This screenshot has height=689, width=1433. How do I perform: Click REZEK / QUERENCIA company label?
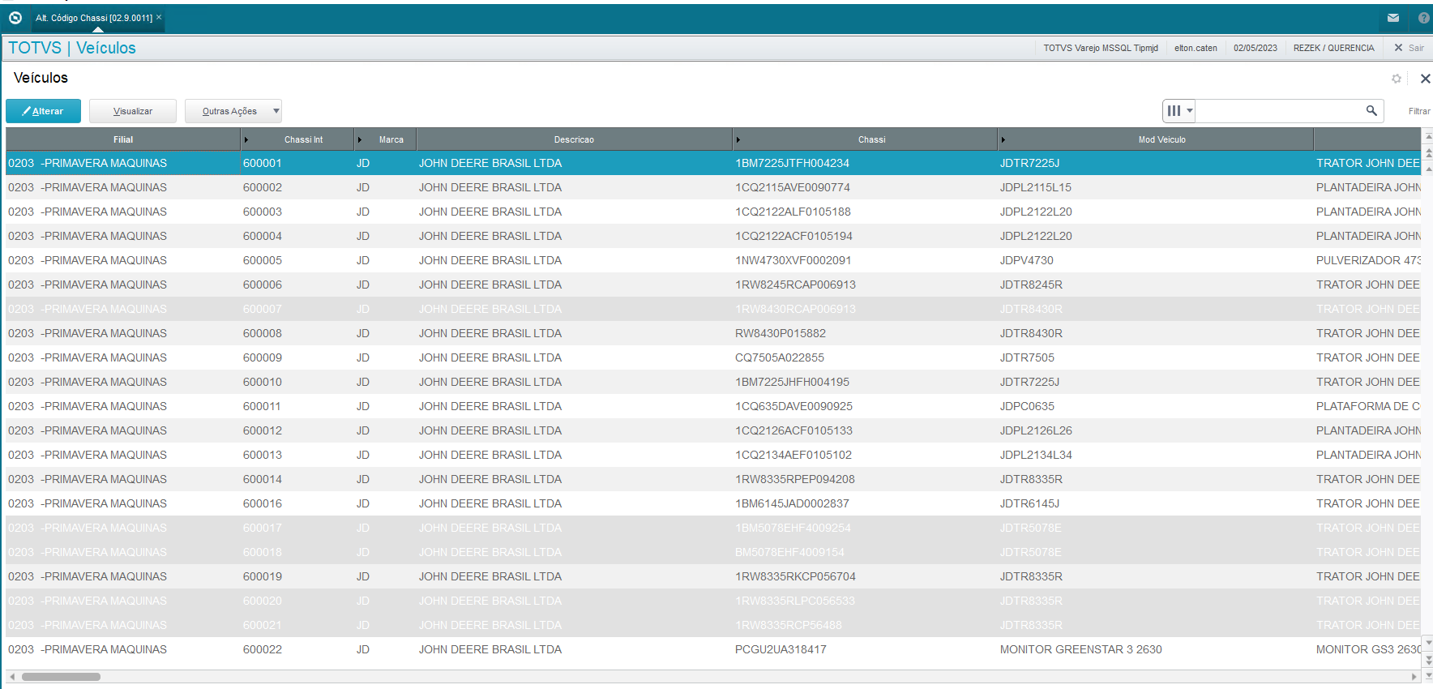click(1333, 48)
